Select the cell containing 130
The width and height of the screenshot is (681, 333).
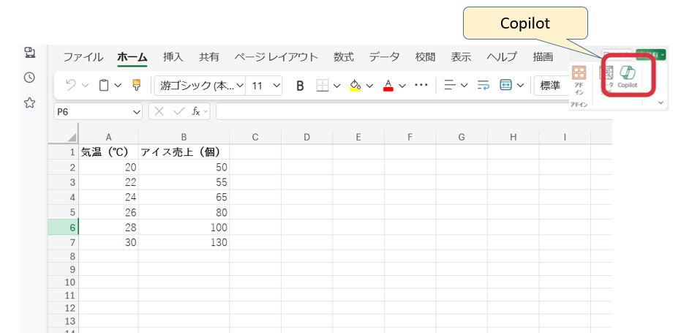184,242
